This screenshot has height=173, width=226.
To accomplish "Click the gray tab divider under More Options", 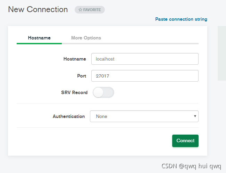I will point(130,44).
